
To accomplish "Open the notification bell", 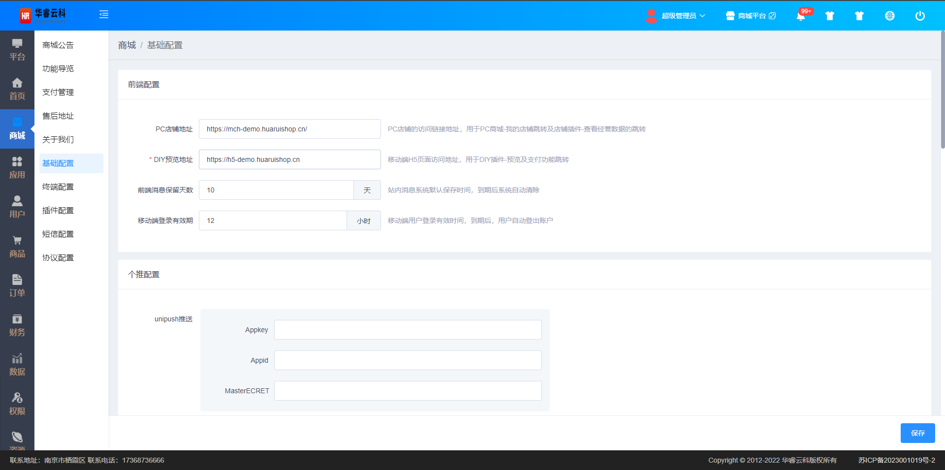I will (801, 16).
